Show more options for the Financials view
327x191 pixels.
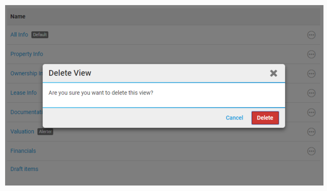click(311, 151)
